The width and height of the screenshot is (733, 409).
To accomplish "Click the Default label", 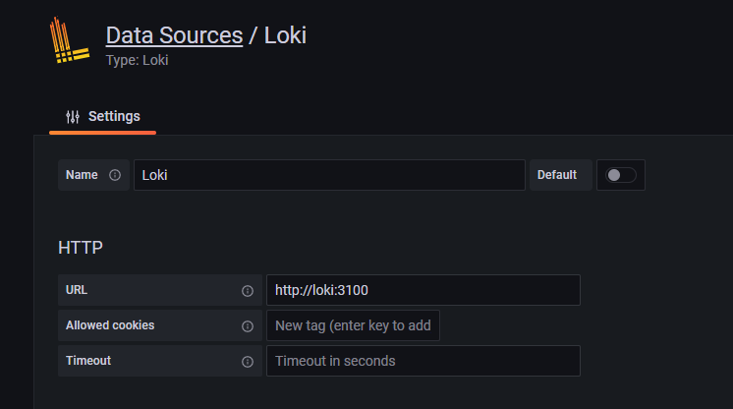I will (557, 175).
